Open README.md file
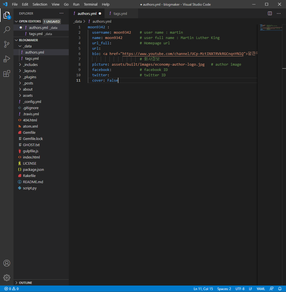 (x=41, y=182)
